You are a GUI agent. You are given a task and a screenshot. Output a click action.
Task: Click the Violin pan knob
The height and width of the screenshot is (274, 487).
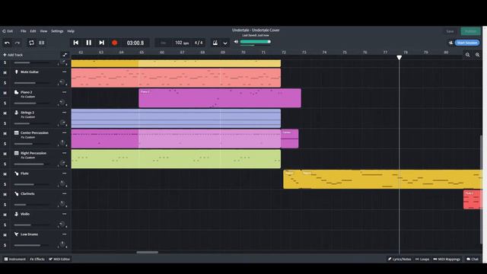[x=62, y=225]
